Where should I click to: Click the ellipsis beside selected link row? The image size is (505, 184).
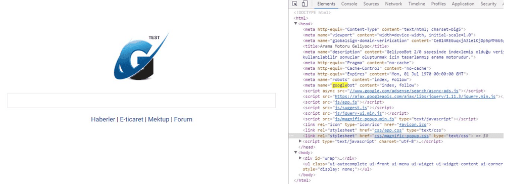coord(291,135)
